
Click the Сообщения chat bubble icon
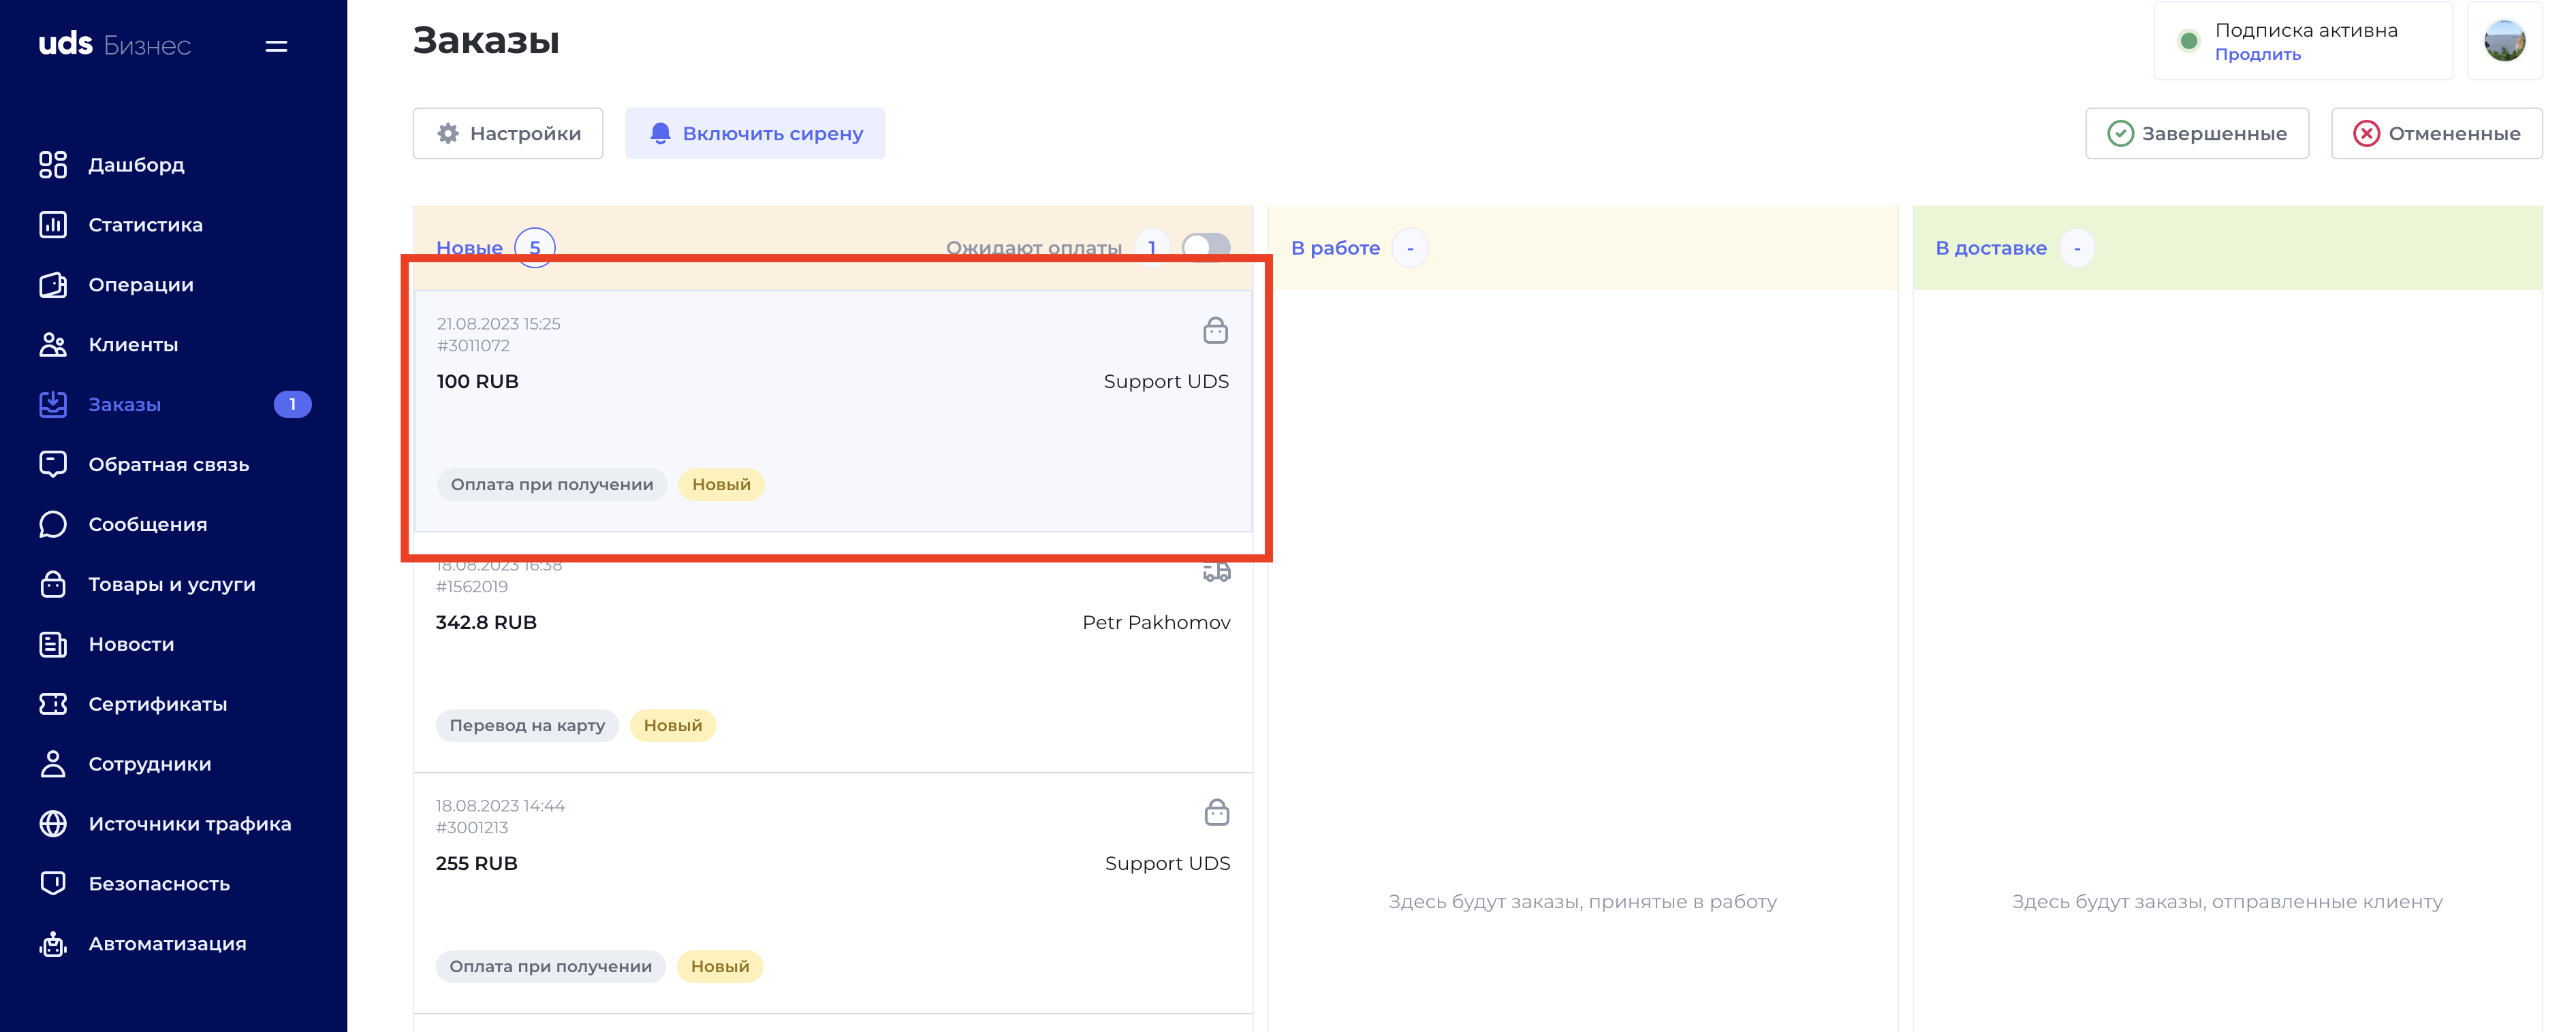point(53,524)
